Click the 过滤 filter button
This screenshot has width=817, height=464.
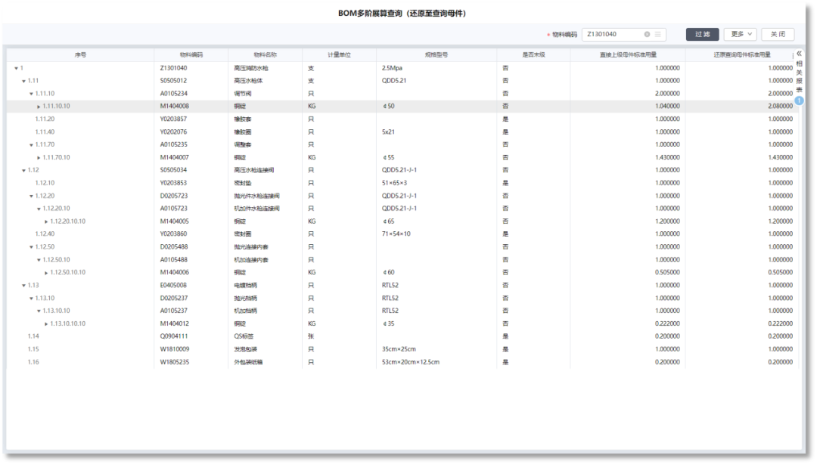tap(702, 34)
